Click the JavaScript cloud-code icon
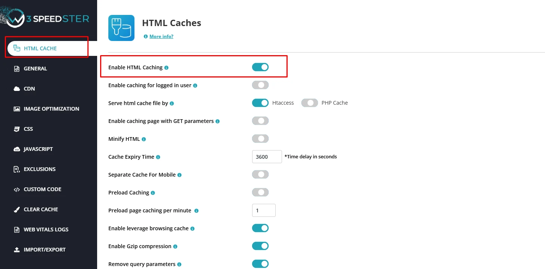The image size is (545, 269). (x=16, y=149)
